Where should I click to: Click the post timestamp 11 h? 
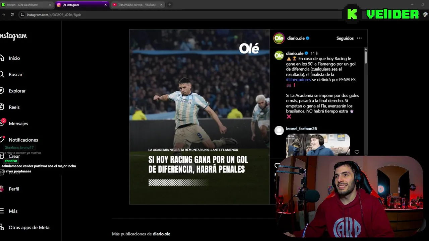point(314,54)
